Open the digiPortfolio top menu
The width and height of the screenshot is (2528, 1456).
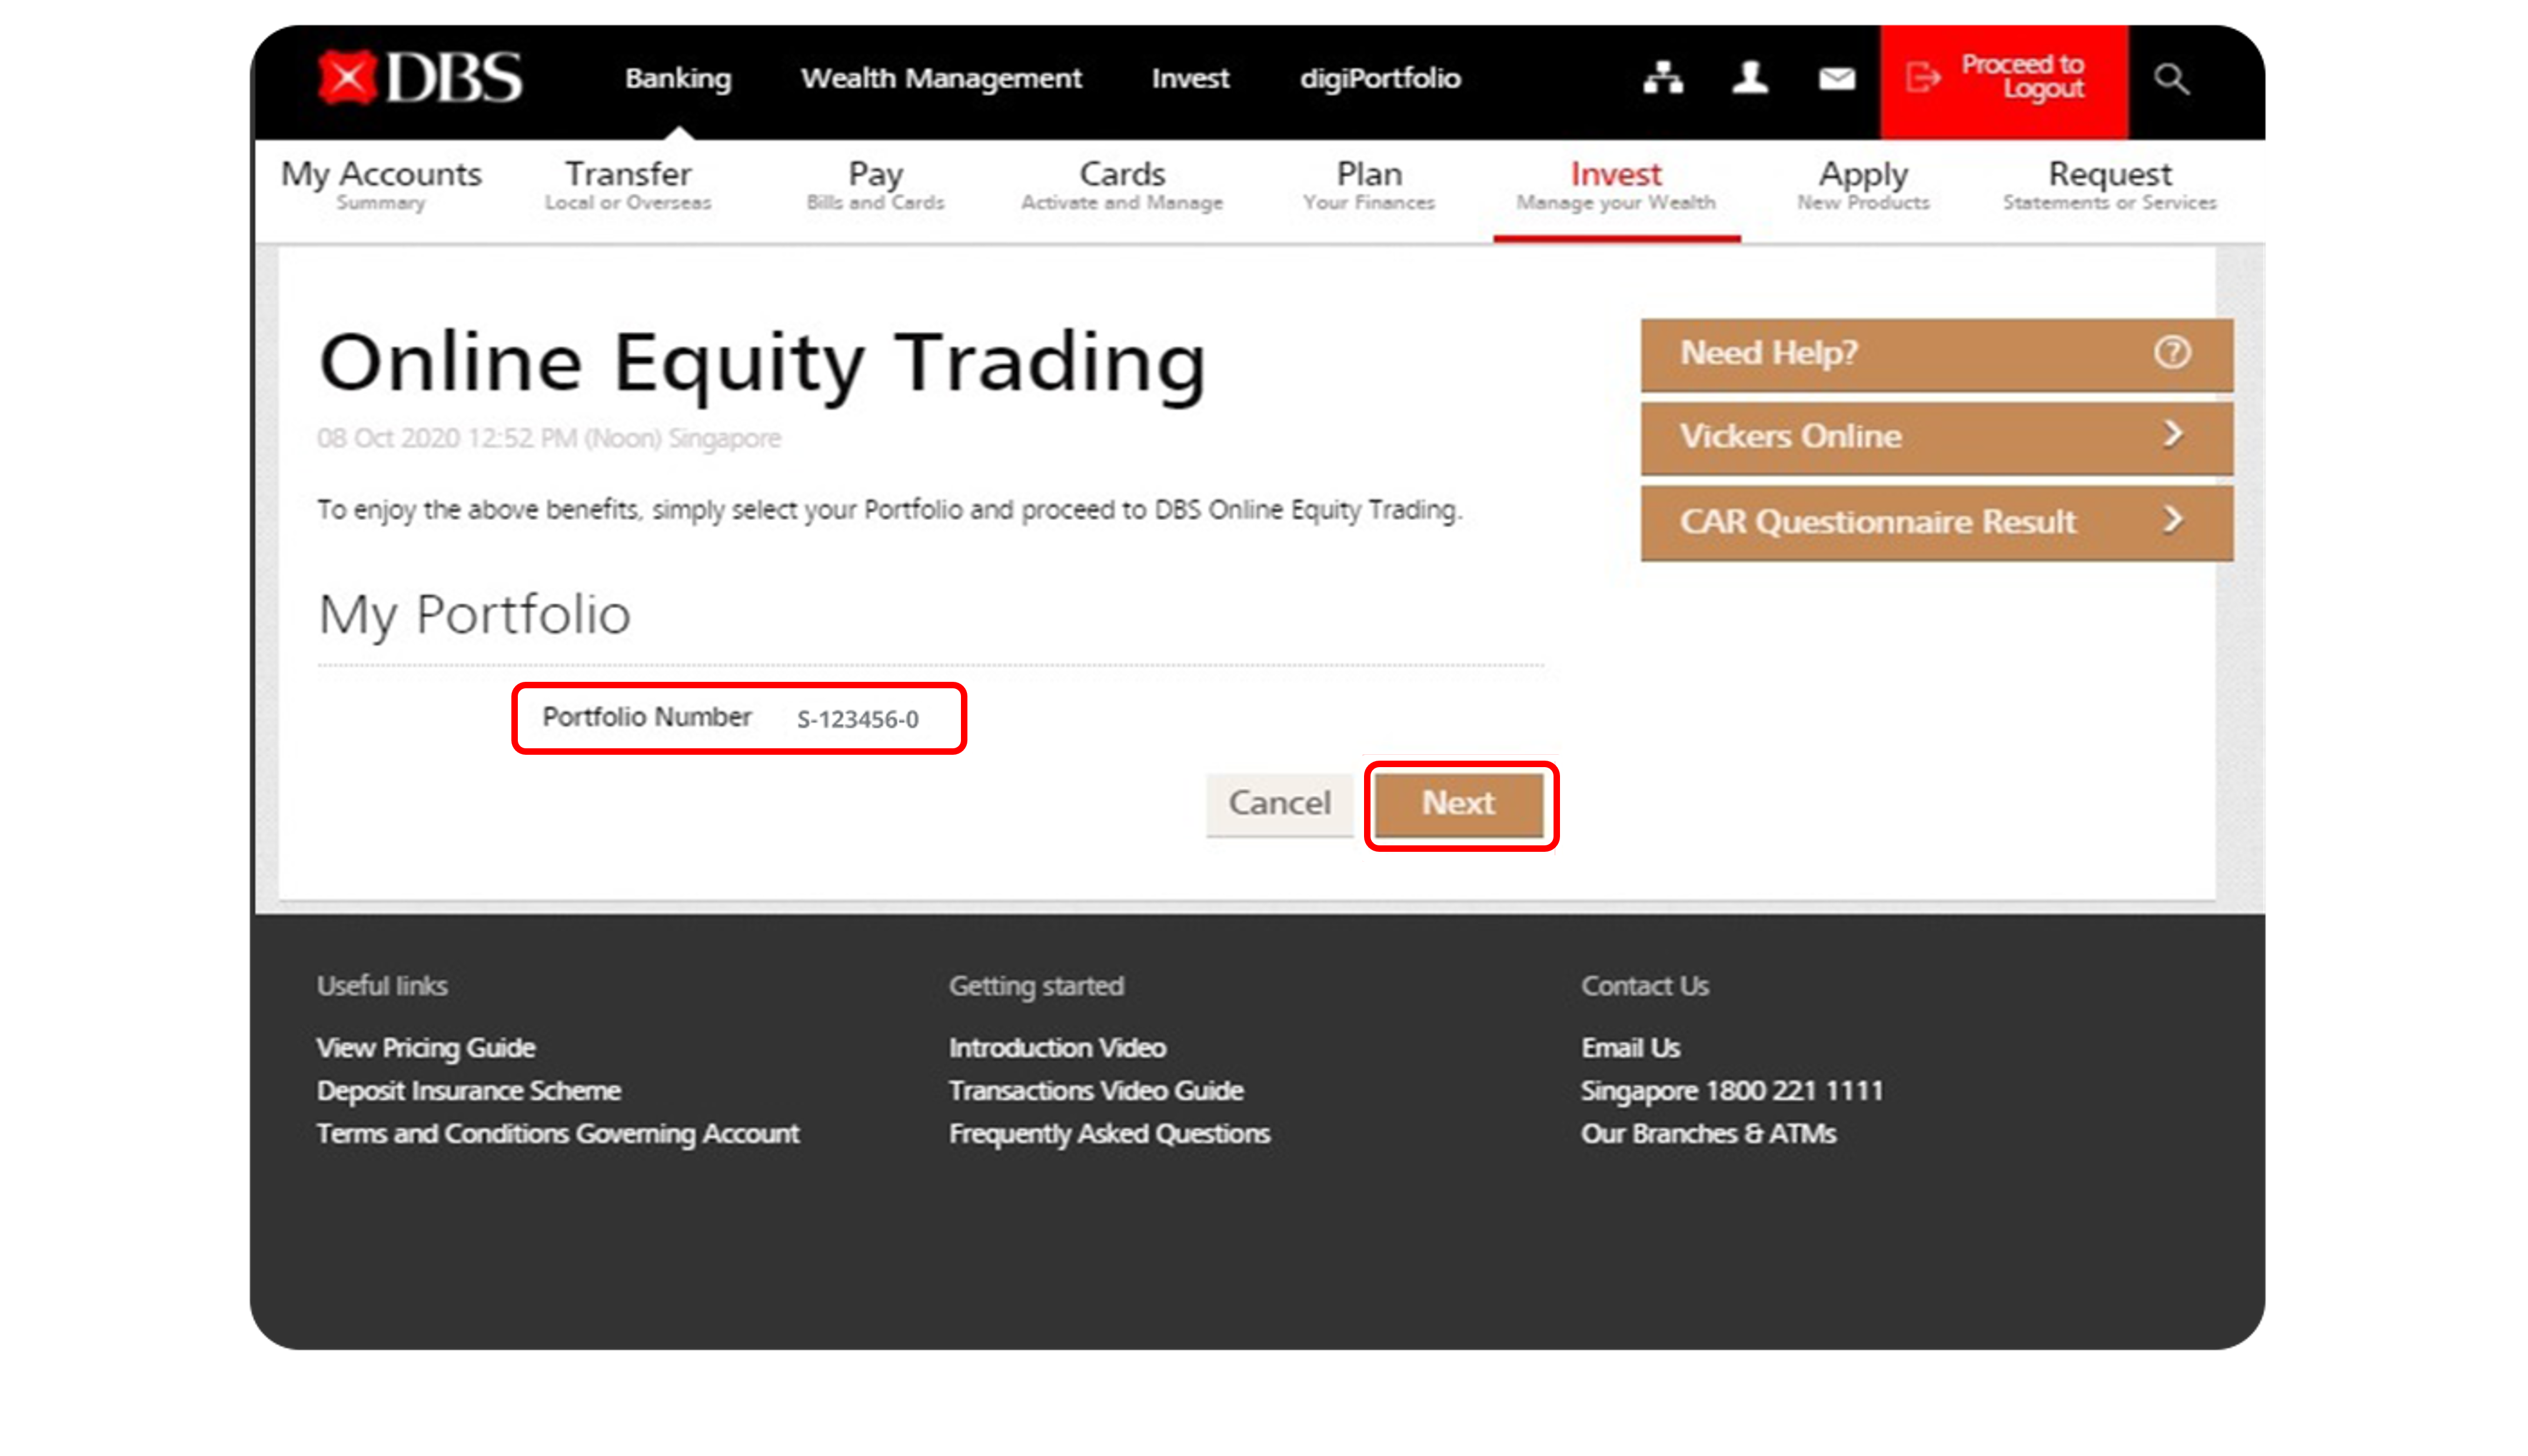[x=1380, y=78]
